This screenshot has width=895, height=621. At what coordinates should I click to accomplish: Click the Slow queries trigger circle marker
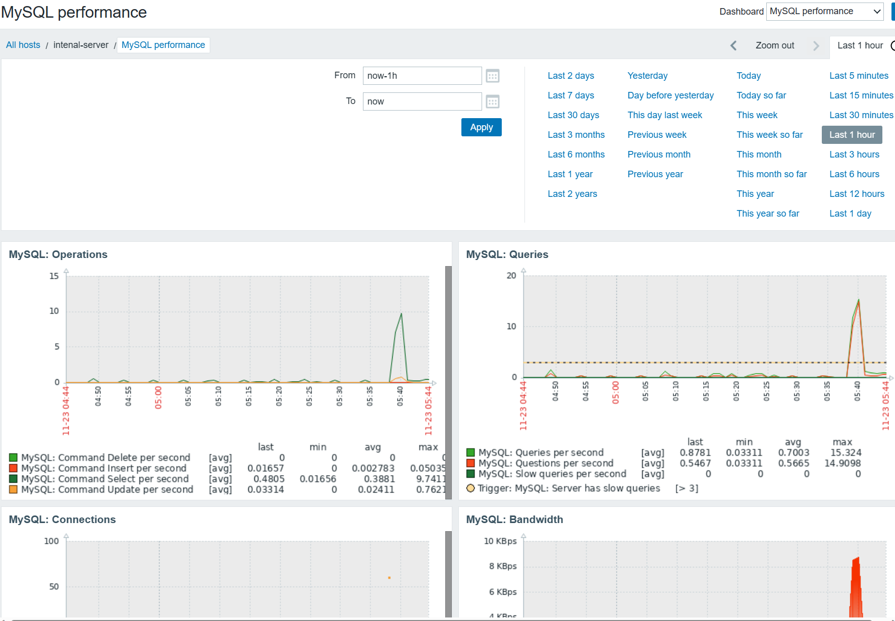point(470,488)
